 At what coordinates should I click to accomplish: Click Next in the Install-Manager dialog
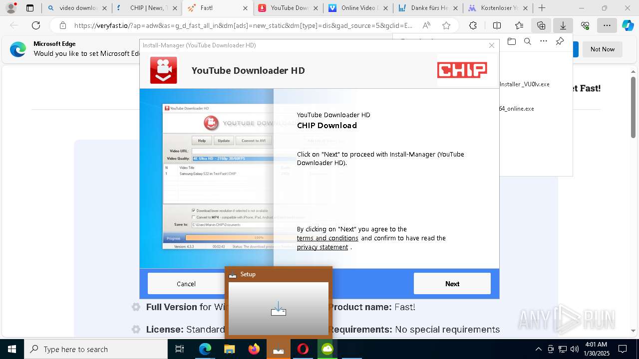pos(452,284)
